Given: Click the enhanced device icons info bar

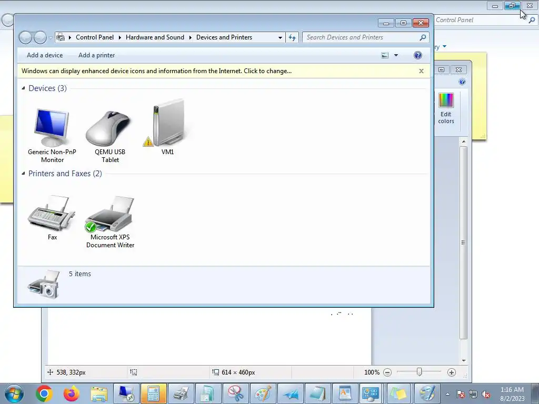Looking at the screenshot, I should click(156, 71).
